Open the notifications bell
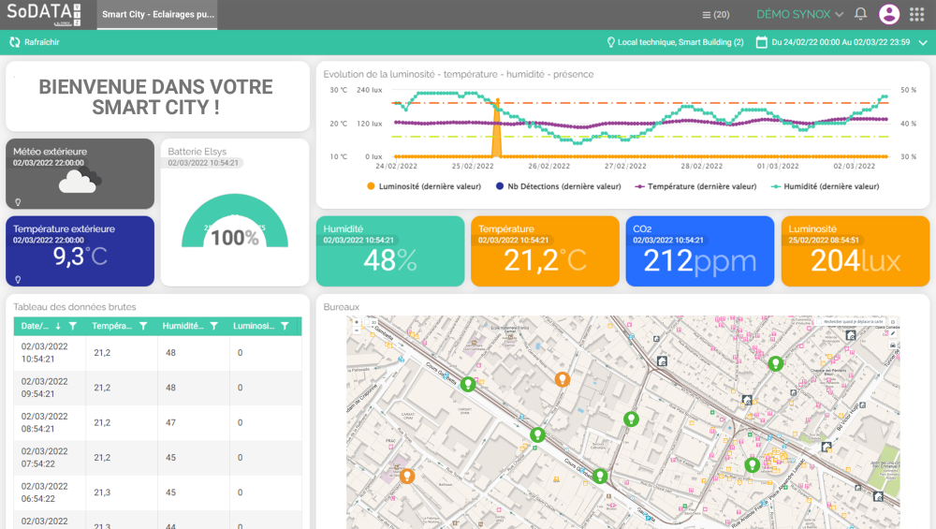Image resolution: width=936 pixels, height=529 pixels. pos(860,14)
